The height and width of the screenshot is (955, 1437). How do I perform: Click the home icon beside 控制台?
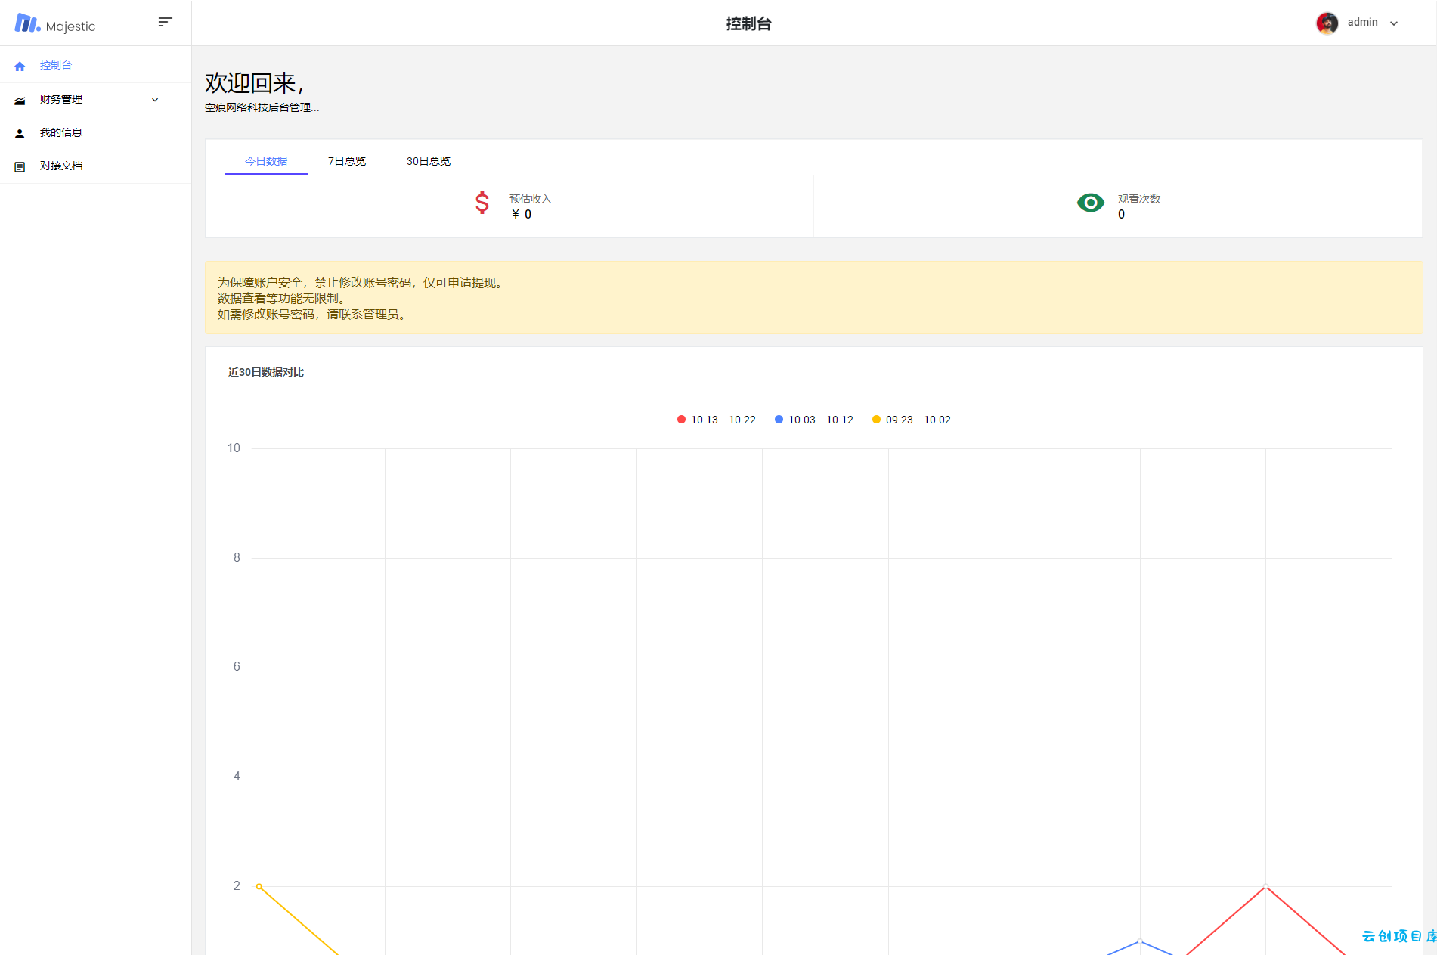point(20,66)
